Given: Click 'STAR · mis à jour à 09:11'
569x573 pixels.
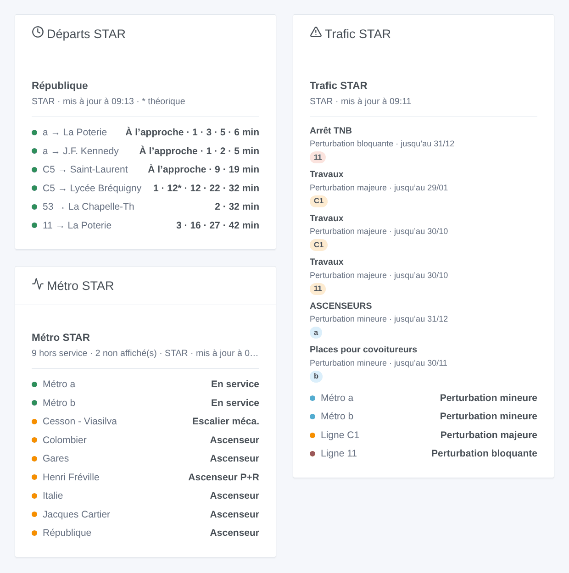Looking at the screenshot, I should [360, 101].
